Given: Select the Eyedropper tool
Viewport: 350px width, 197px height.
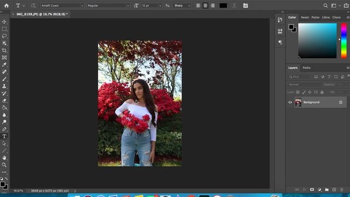Looking at the screenshot, I should pyautogui.click(x=4, y=65).
